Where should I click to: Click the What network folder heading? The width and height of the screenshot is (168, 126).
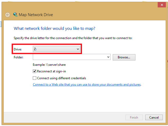(x=55, y=29)
